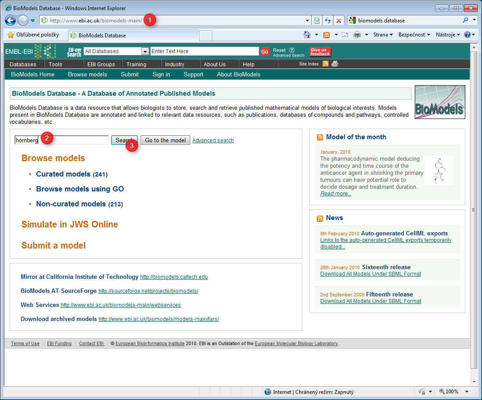The width and height of the screenshot is (482, 400).
Task: Click the compatibility view icon
Action: pos(317,21)
